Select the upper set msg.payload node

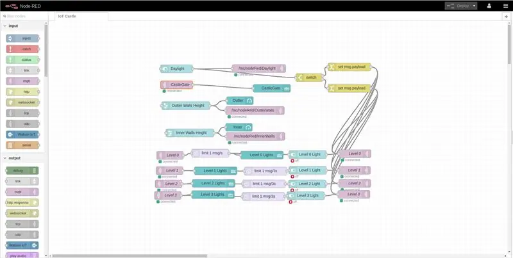(x=349, y=67)
